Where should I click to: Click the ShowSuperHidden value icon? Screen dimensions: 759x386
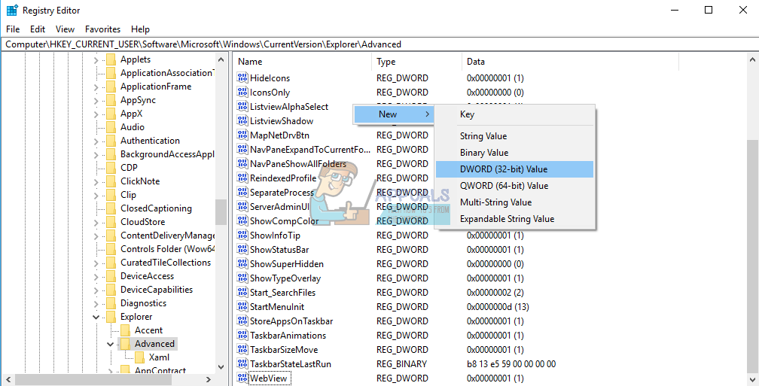pyautogui.click(x=242, y=263)
